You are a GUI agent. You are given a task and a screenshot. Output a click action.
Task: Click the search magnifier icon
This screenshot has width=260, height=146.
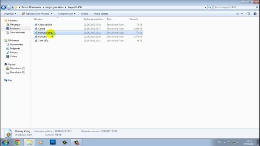point(257,7)
